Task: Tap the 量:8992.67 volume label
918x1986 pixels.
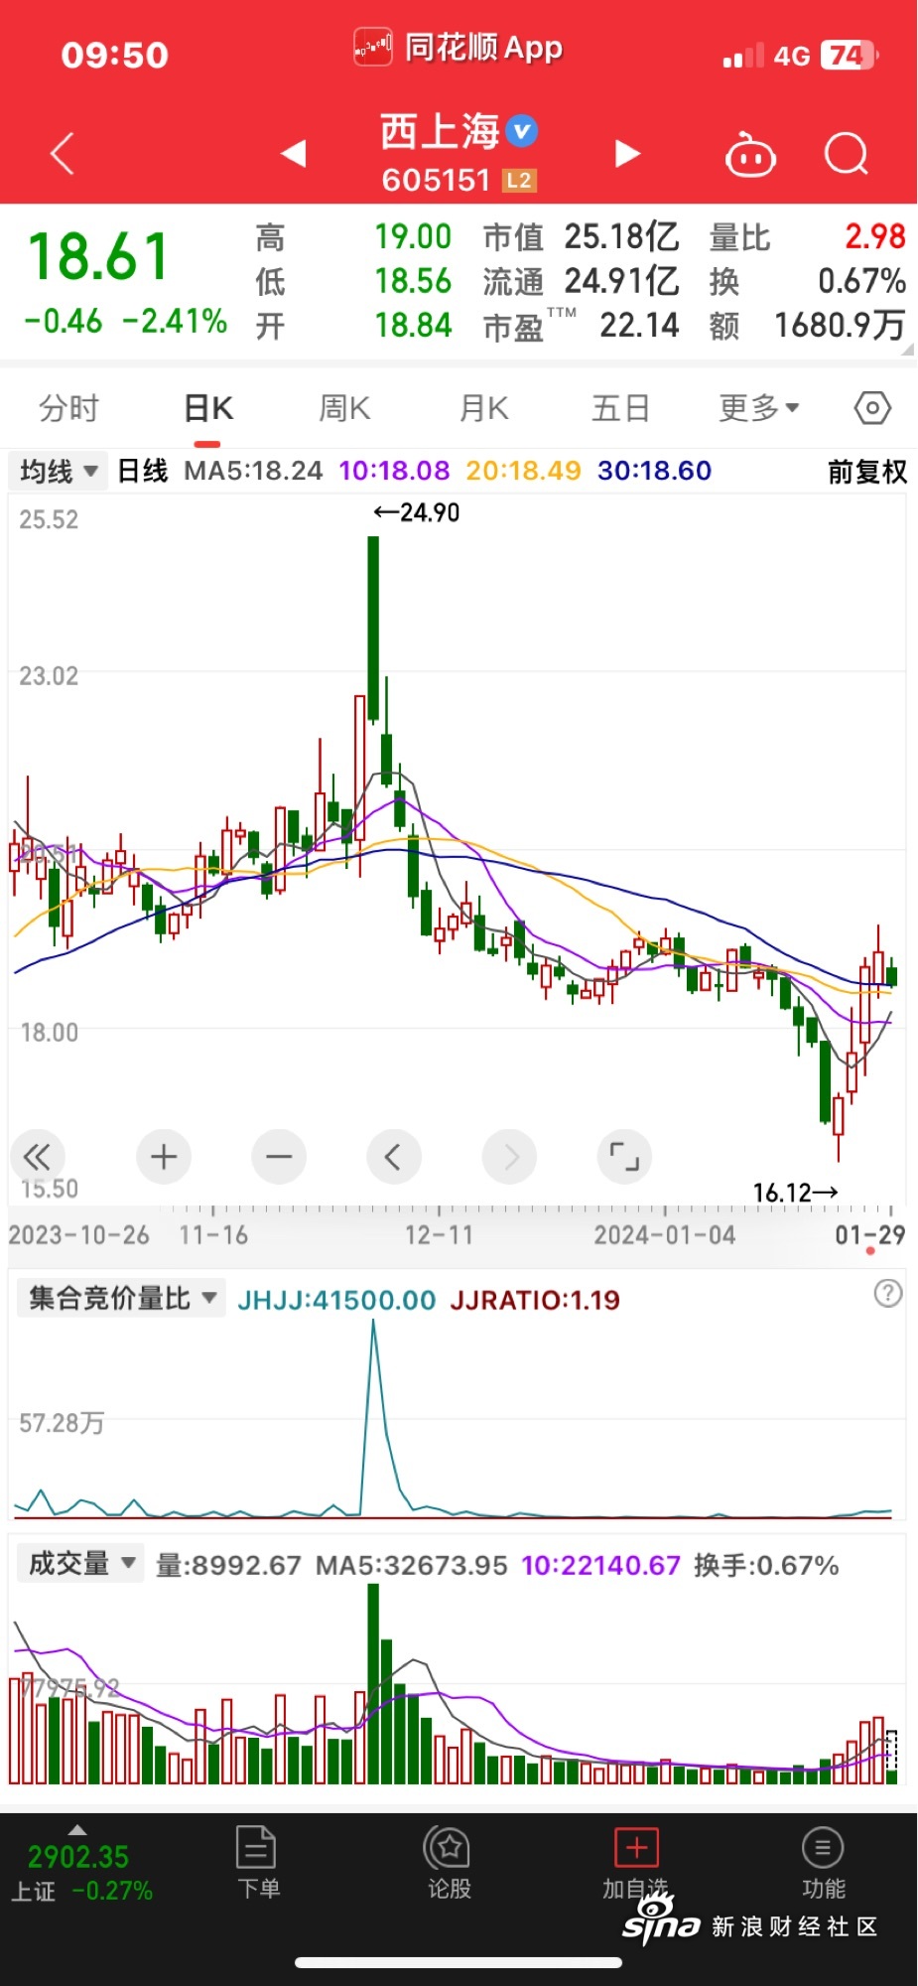Action: coord(228,1566)
